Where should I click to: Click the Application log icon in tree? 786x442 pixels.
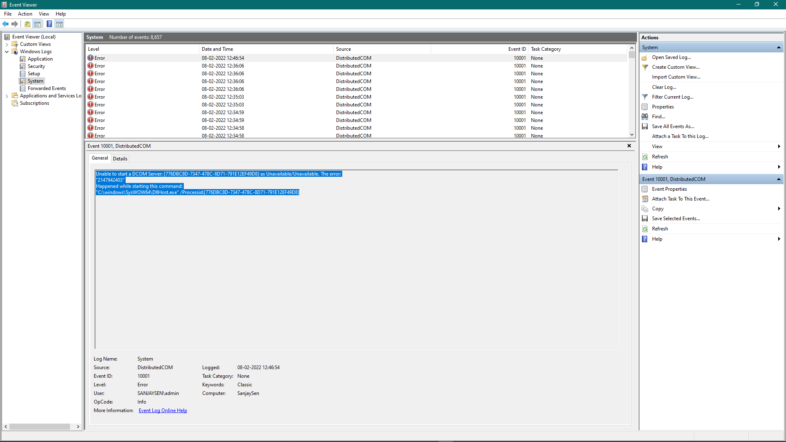(23, 59)
